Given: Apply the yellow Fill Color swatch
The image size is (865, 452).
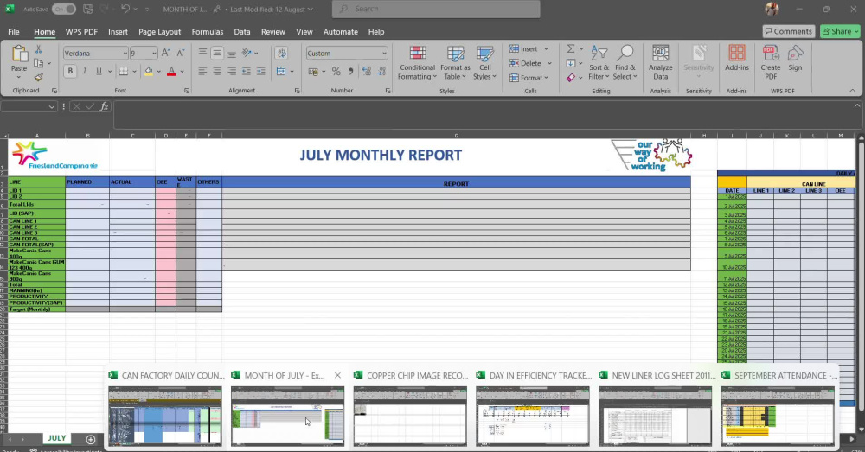Looking at the screenshot, I should [x=149, y=71].
